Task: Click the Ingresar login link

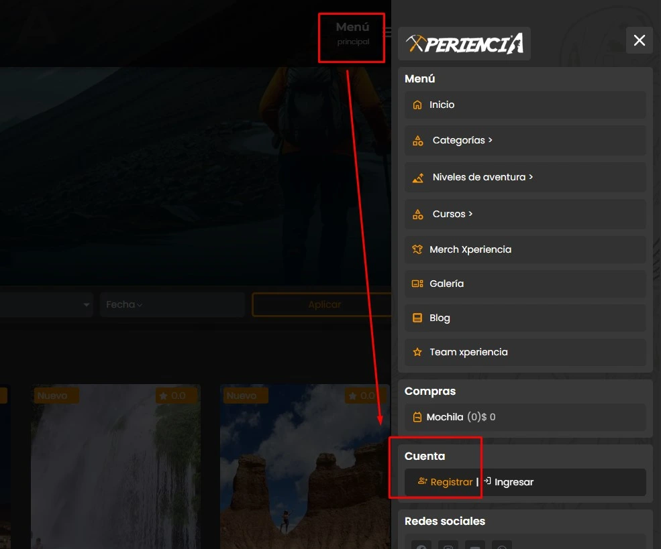Action: (513, 482)
